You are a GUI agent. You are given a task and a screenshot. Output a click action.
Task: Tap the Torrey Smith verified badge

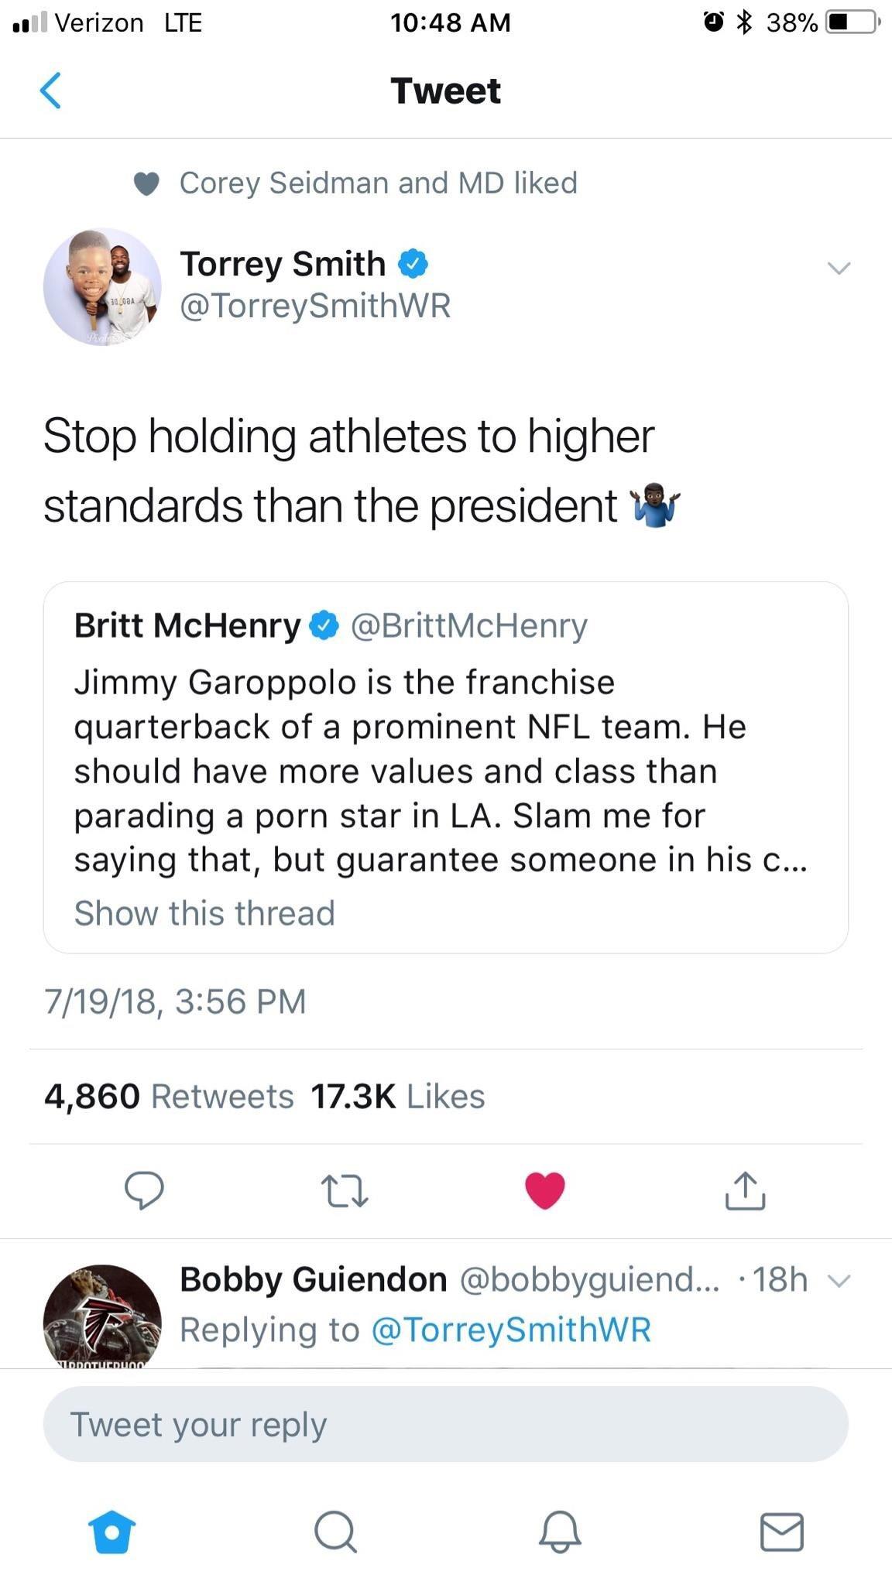click(x=413, y=265)
